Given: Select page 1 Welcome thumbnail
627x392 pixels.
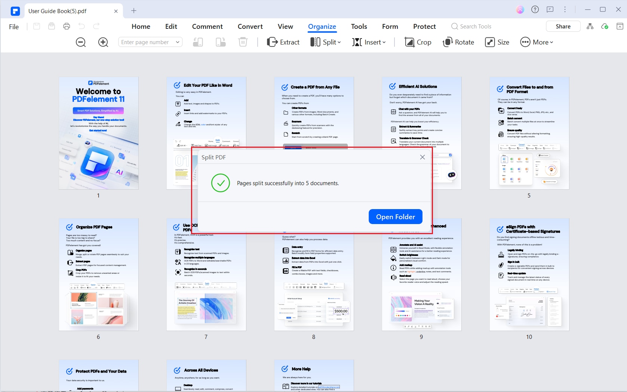Looking at the screenshot, I should pos(99,133).
